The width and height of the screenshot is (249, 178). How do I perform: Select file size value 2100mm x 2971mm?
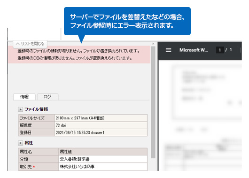coord(101,118)
